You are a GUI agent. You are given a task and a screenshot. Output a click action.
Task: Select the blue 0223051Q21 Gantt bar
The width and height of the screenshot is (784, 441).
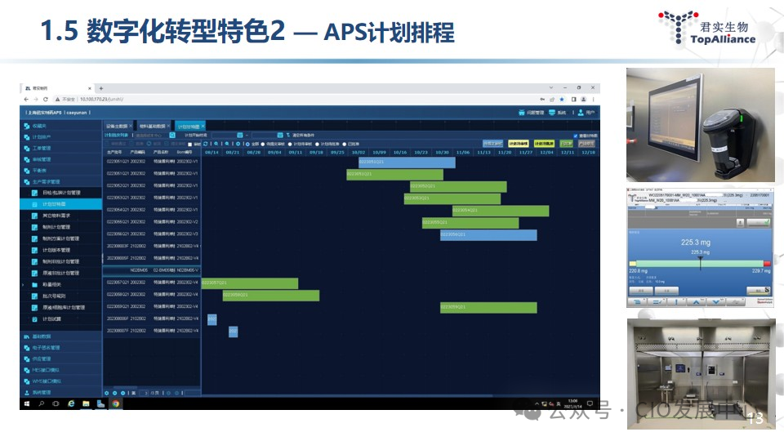pos(407,162)
